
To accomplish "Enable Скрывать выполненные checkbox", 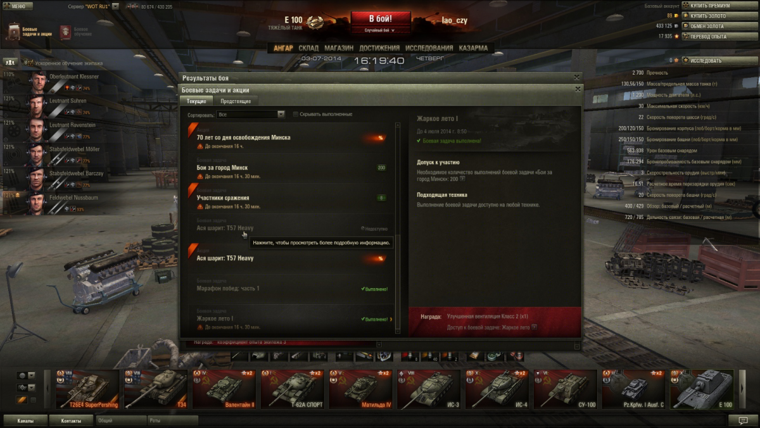I will point(296,115).
